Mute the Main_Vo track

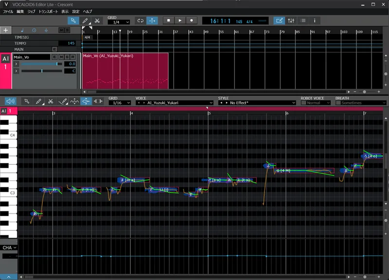click(x=61, y=57)
